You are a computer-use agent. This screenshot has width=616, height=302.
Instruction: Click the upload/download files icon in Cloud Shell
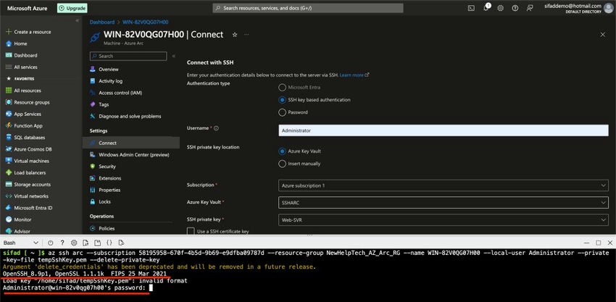click(86, 243)
